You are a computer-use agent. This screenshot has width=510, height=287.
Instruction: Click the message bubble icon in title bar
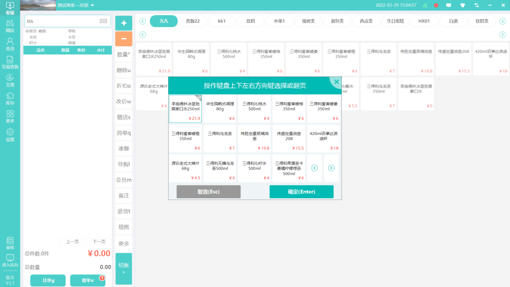coord(449,5)
